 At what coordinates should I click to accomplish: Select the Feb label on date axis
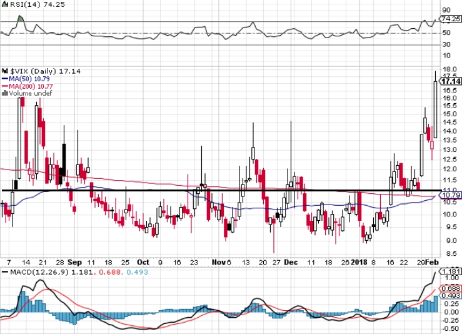tap(432, 262)
